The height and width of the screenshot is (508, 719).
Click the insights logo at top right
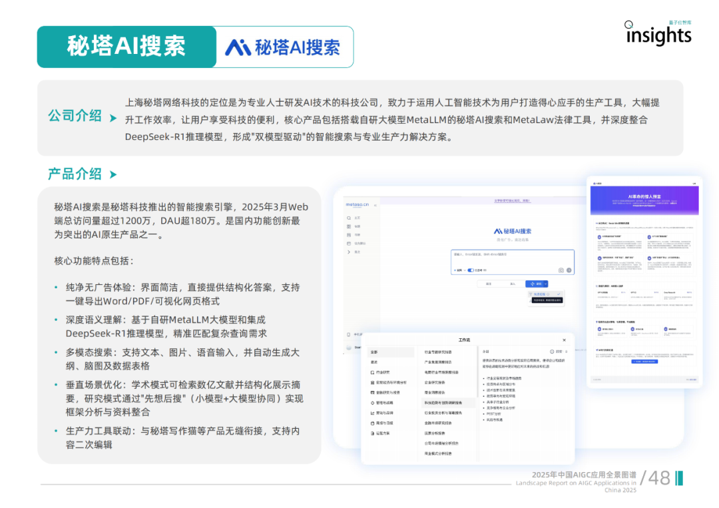coord(658,33)
